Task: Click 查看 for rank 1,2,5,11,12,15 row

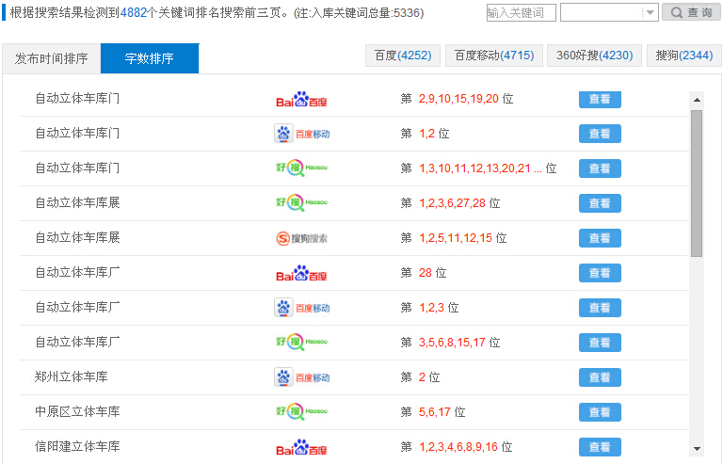Action: [600, 238]
